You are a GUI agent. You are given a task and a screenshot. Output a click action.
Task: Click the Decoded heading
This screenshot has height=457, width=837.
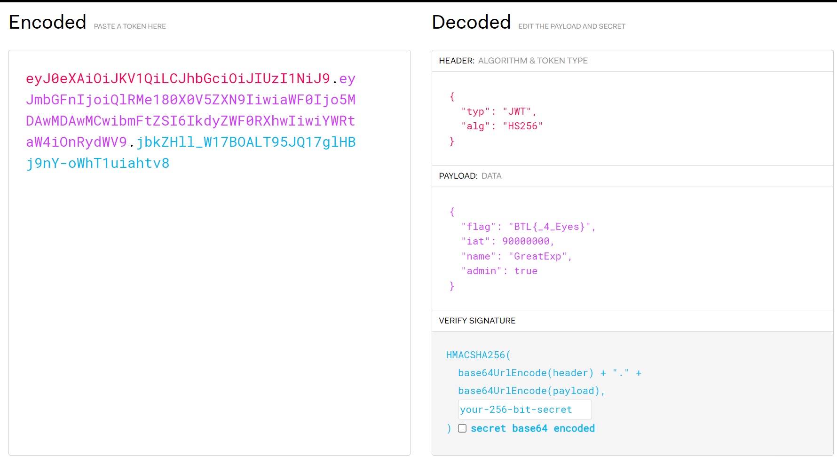(471, 22)
